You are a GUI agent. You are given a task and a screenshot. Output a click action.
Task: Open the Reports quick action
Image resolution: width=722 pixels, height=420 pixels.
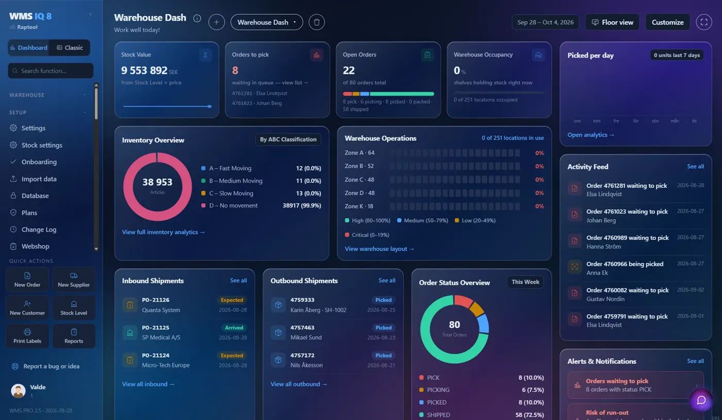point(74,336)
